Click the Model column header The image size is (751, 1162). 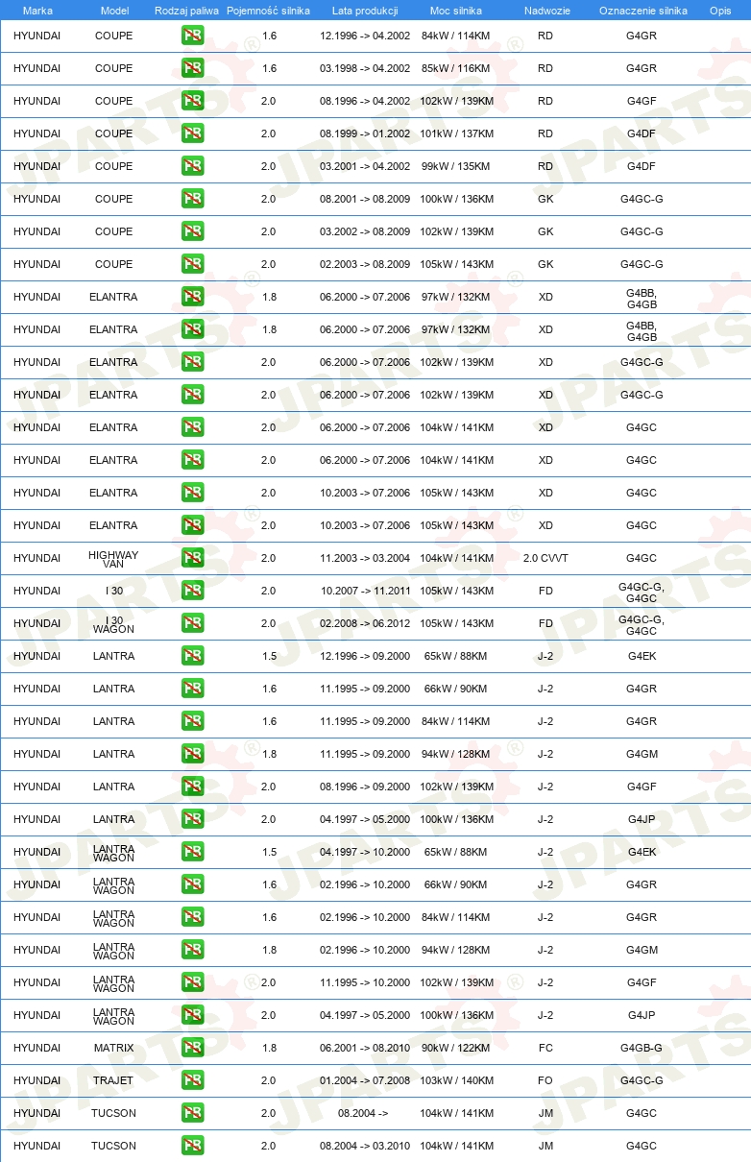click(x=114, y=11)
